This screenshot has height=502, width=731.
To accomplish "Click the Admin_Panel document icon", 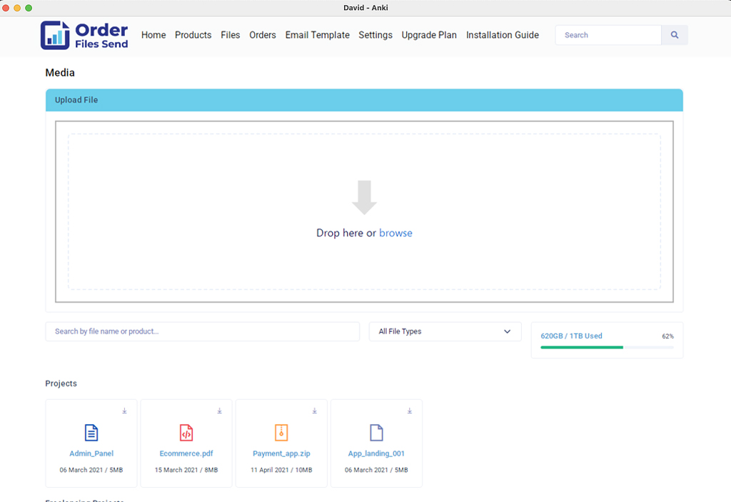I will [91, 432].
